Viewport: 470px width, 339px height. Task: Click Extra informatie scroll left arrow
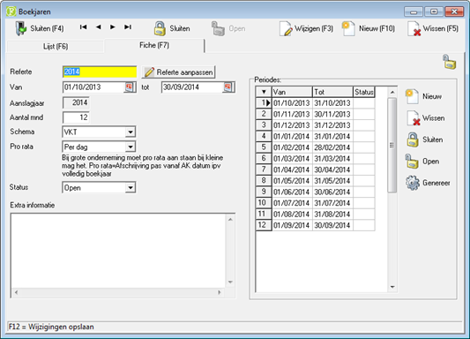click(x=16, y=292)
